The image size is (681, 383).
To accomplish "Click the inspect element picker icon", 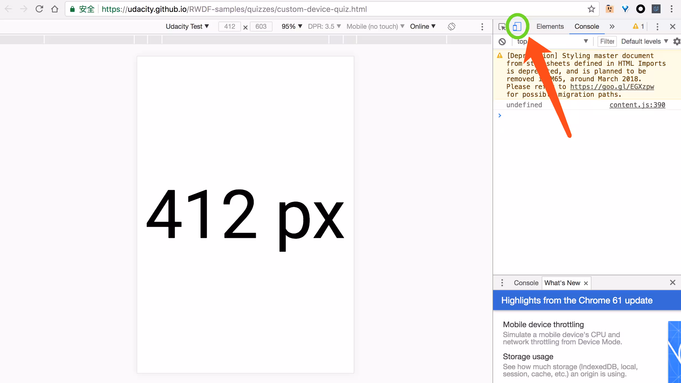I will 502,27.
